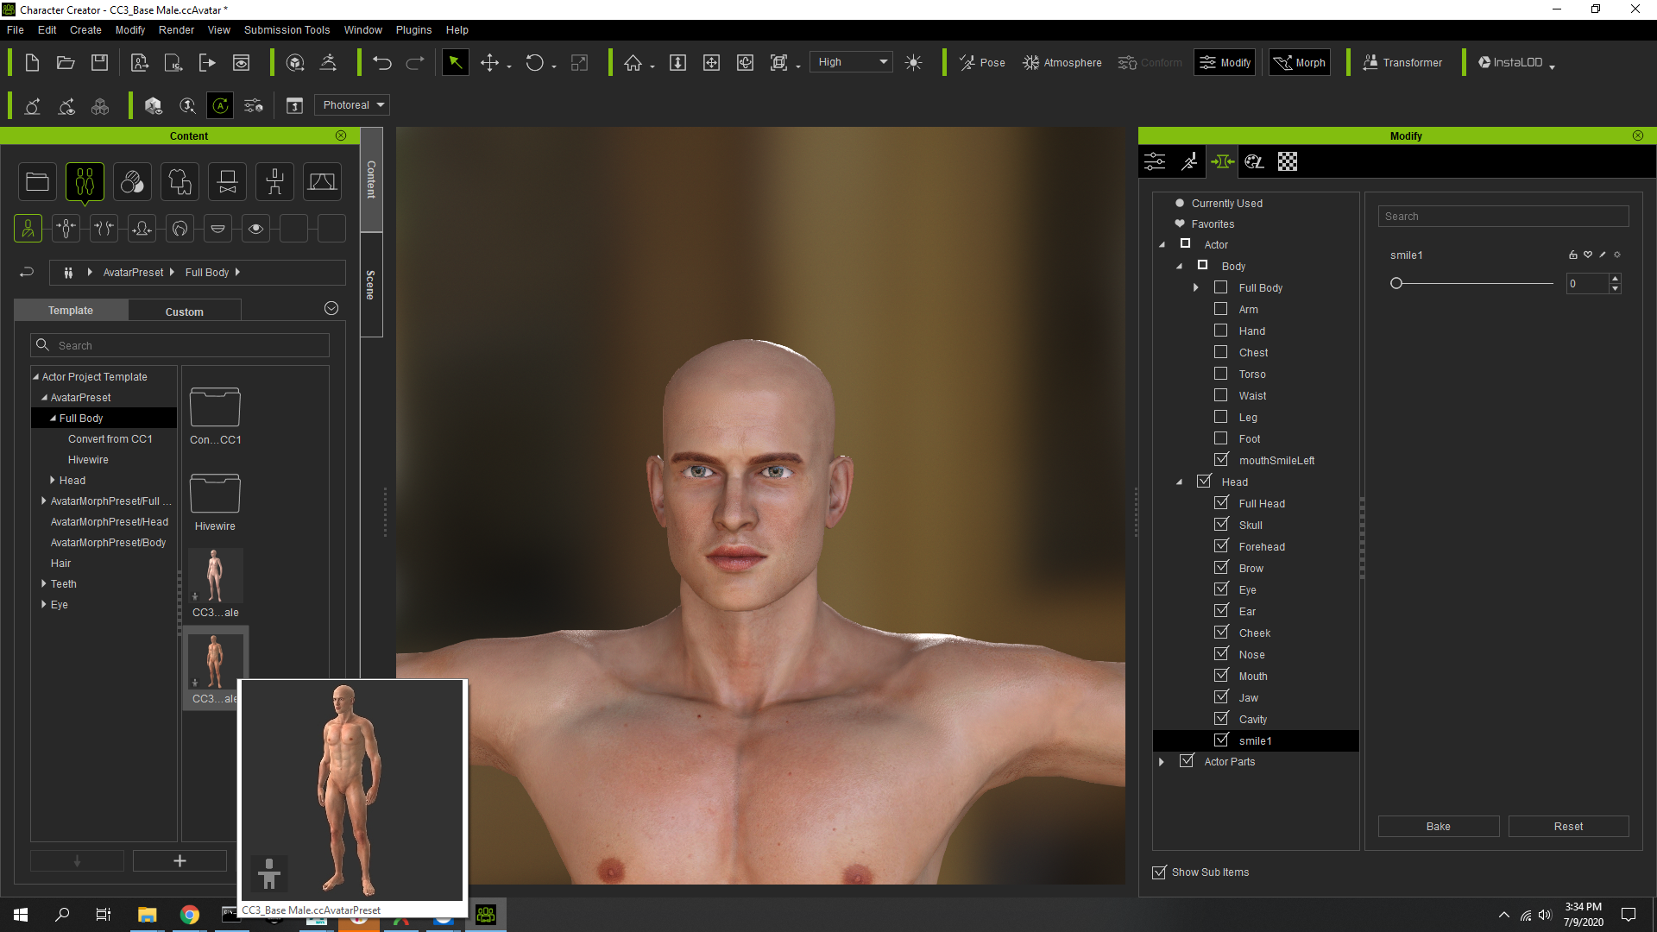Expand the Actor Parts tree node

pos(1162,762)
